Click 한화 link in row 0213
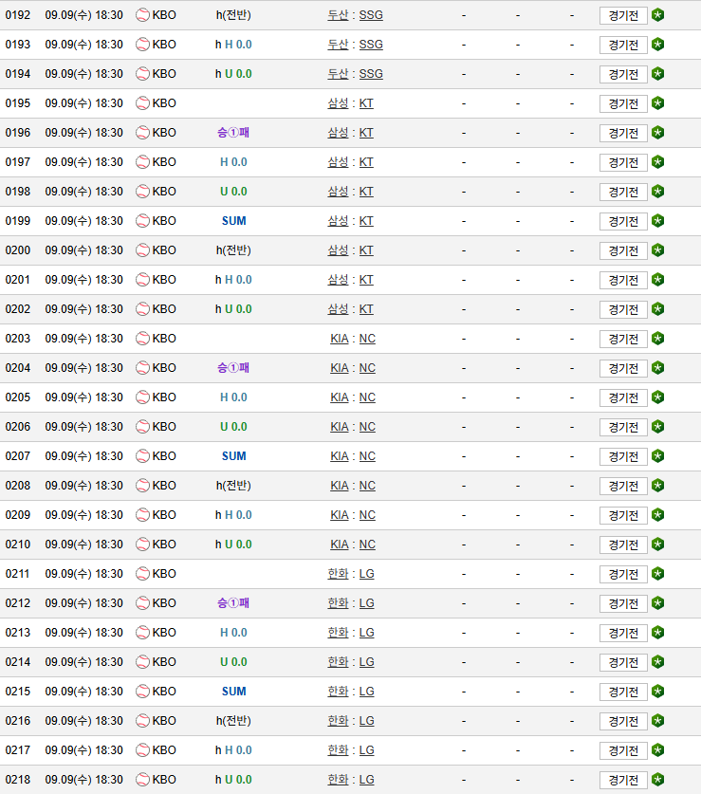This screenshot has height=794, width=701. [x=338, y=633]
